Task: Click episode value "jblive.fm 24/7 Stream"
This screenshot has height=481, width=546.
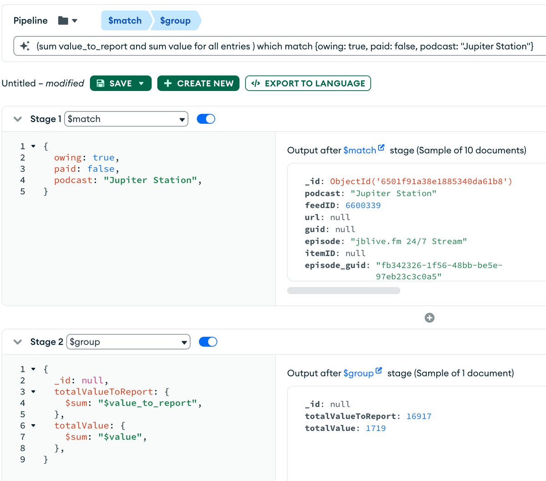Action: click(x=409, y=241)
